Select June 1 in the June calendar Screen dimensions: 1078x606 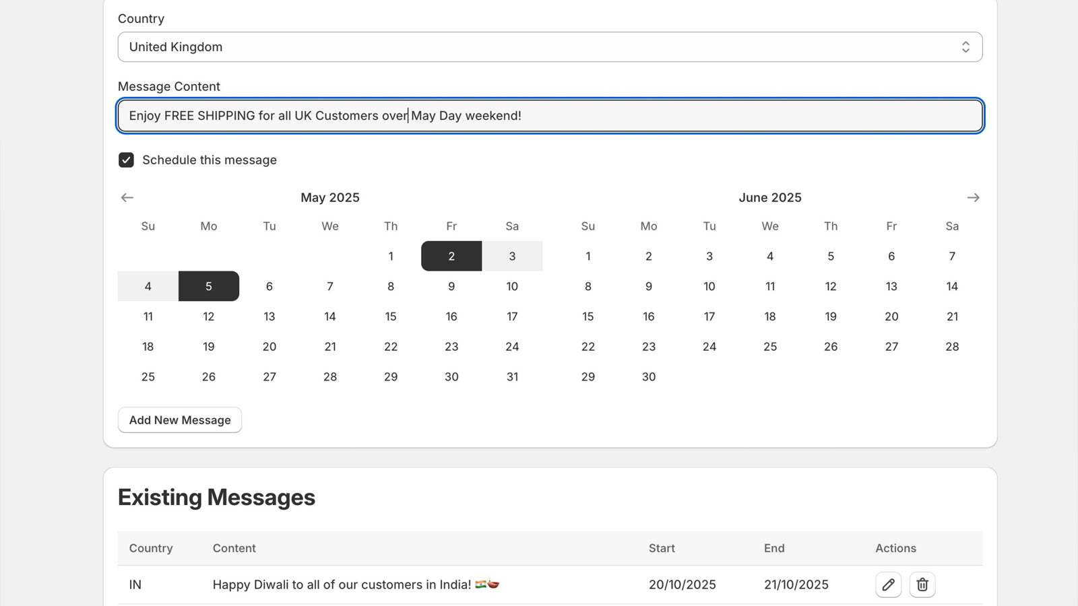click(x=588, y=256)
